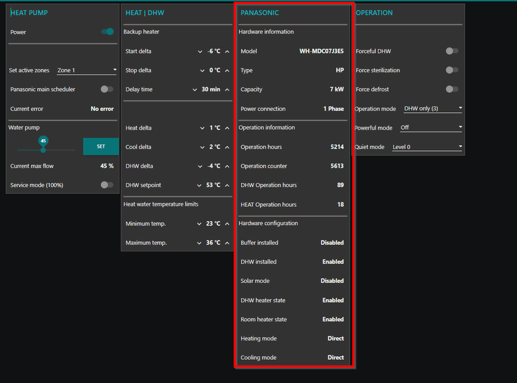Open the Quiet mode dropdown
The image size is (517, 383).
point(427,147)
